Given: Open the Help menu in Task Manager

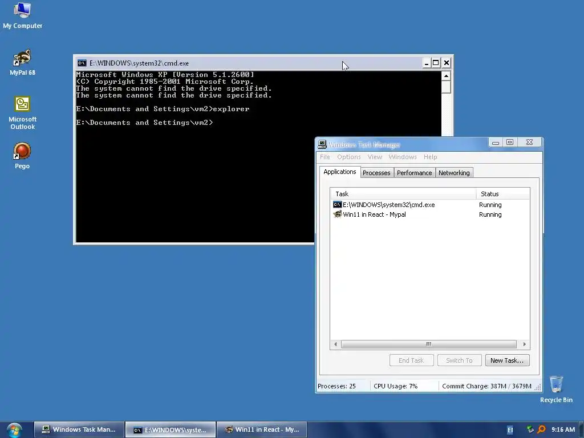Looking at the screenshot, I should tap(430, 157).
